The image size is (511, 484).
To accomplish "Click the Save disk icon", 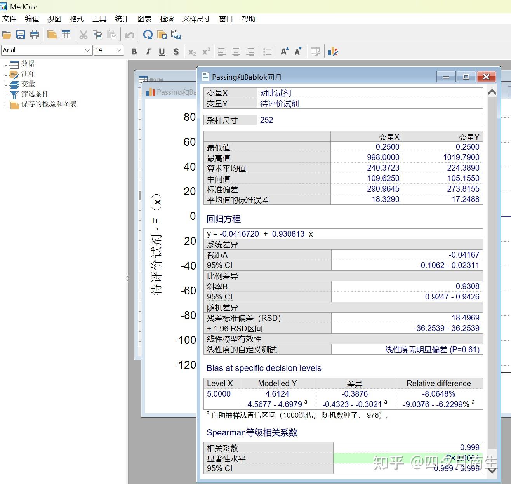I will tap(21, 35).
